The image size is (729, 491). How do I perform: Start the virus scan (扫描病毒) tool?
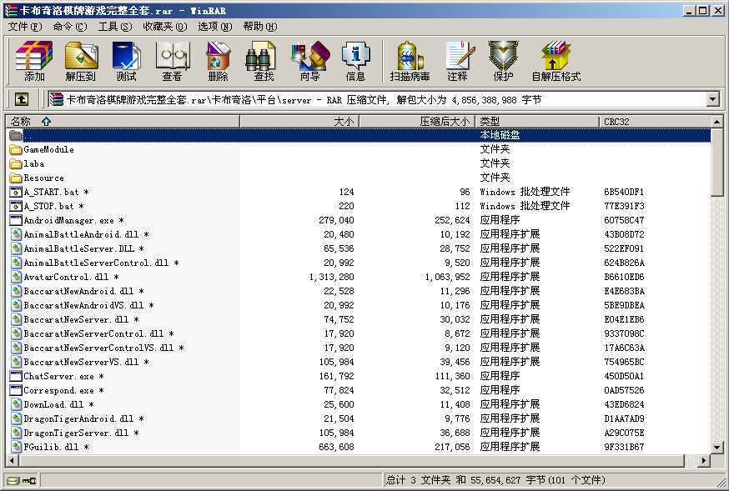pos(410,61)
